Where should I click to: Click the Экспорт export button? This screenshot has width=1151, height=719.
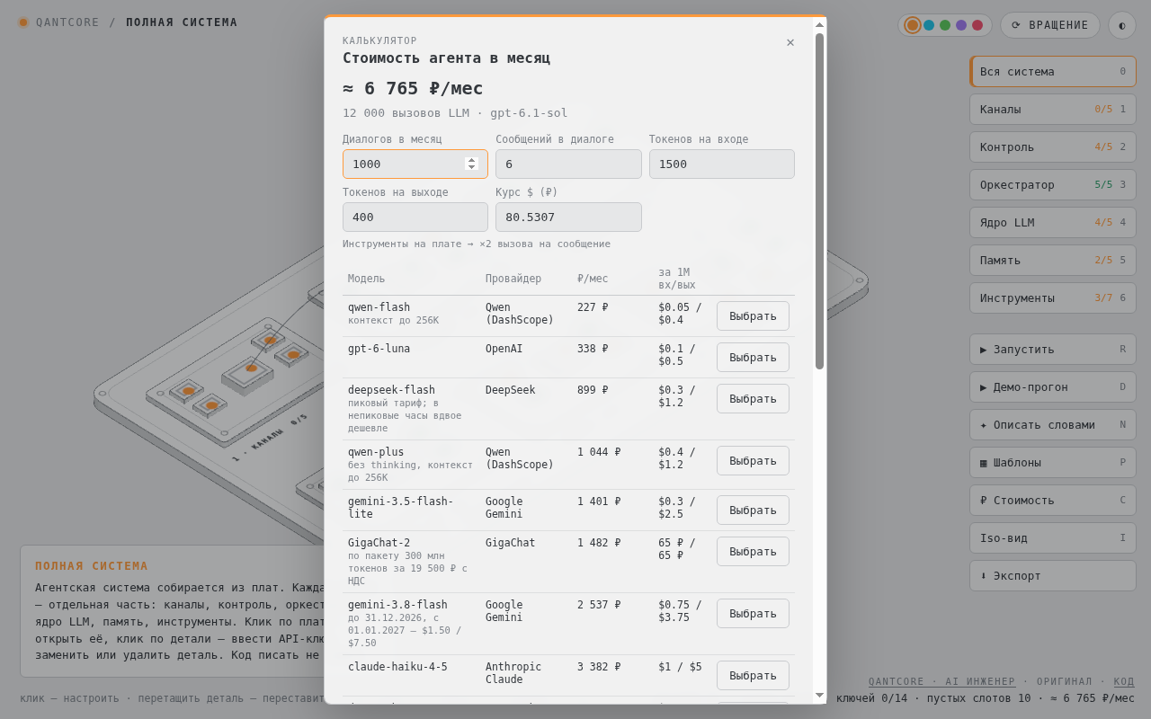click(1053, 576)
